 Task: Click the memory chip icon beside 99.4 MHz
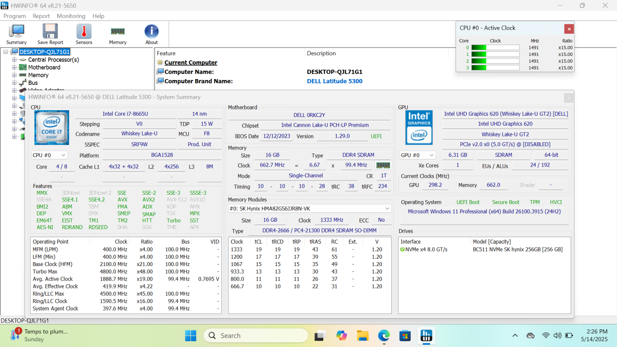tap(383, 165)
